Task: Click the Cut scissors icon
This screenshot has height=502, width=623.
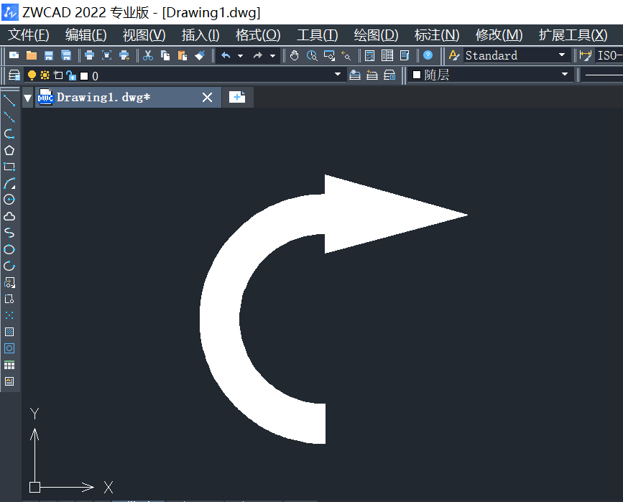Action: 148,55
